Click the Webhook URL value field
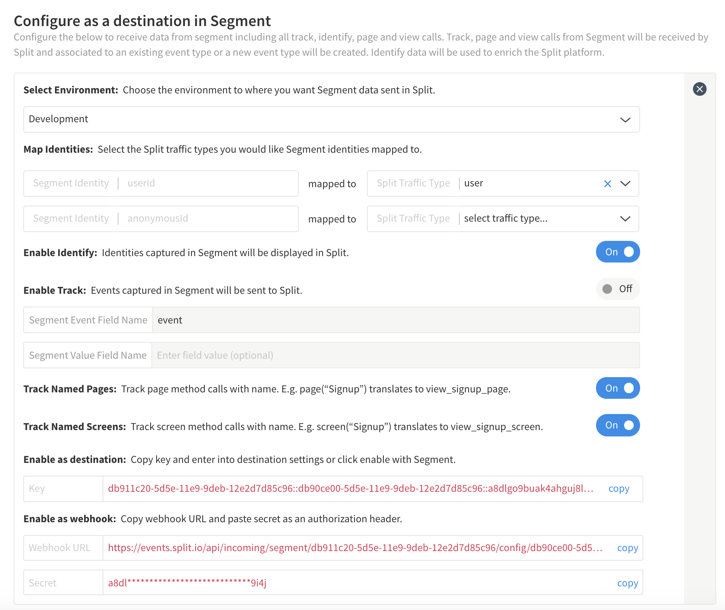Viewport: 725px width, 610px height. pyautogui.click(x=355, y=548)
